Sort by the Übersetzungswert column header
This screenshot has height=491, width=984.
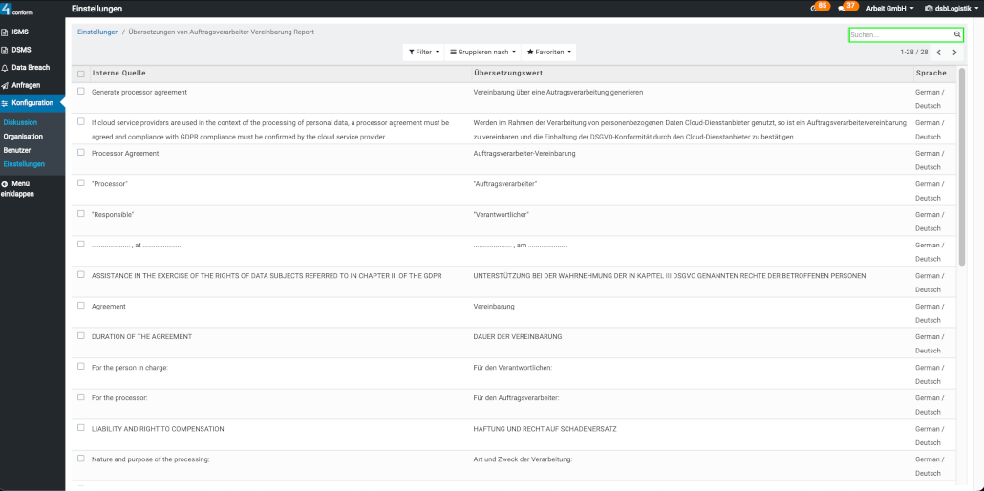tap(508, 74)
